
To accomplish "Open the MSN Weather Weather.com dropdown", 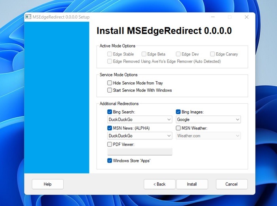I will pyautogui.click(x=208, y=136).
